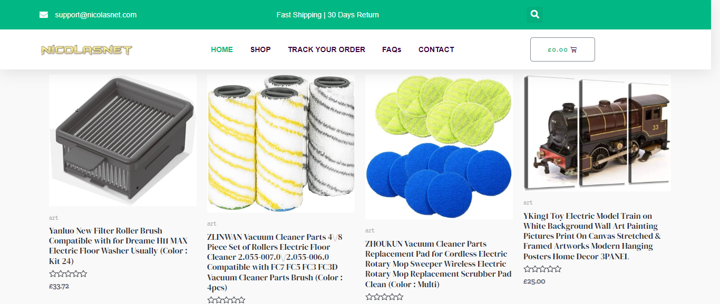Image resolution: width=720 pixels, height=304 pixels.
Task: Open the Yanluo filter roller brush image
Action: 123,140
